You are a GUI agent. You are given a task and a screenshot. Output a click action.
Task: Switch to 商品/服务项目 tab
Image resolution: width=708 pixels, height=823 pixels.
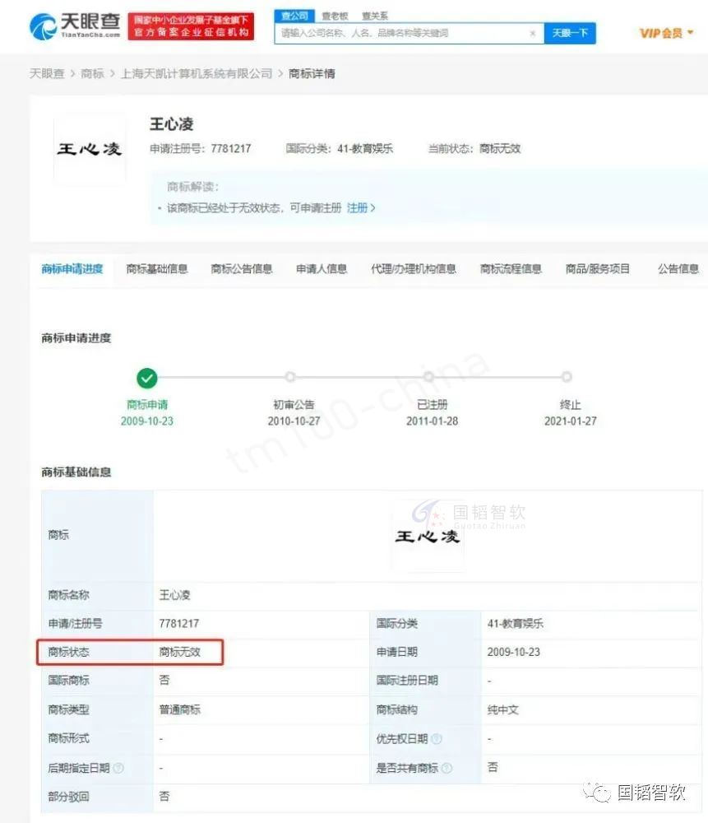click(x=597, y=269)
